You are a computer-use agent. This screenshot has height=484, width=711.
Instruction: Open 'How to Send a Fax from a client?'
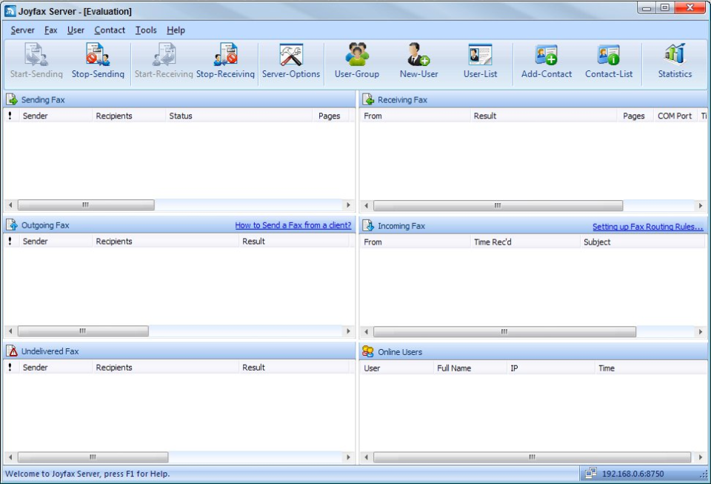pos(292,225)
